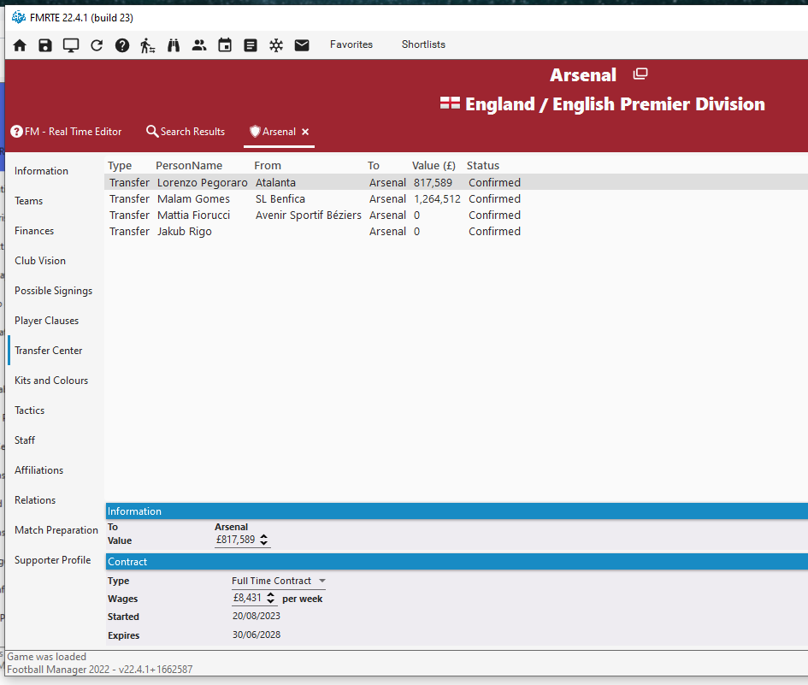Click the binoculars search icon
This screenshot has height=685, width=808.
pyautogui.click(x=174, y=45)
